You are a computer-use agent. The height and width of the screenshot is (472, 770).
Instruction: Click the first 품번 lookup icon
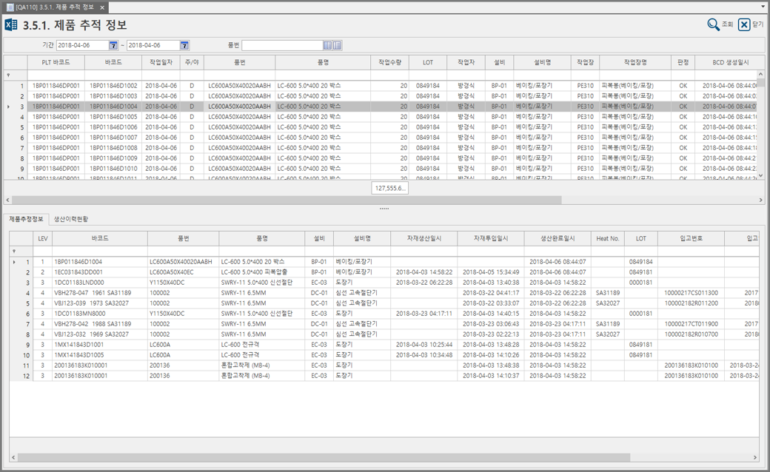(328, 46)
